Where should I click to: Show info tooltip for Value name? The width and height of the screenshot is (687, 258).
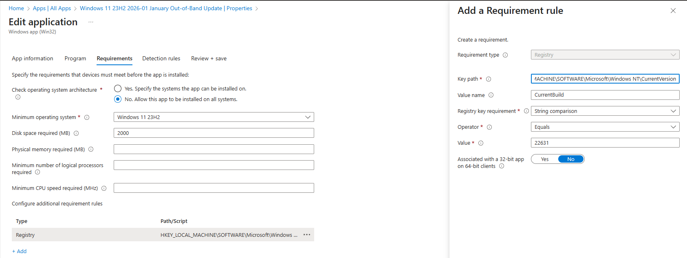[491, 95]
